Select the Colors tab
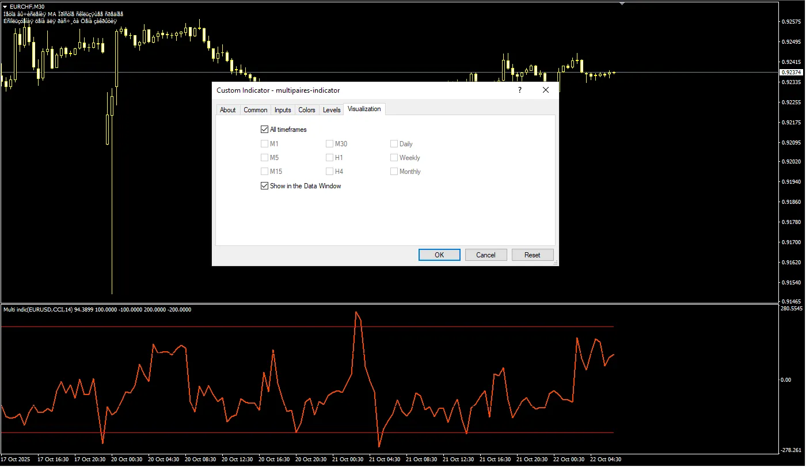 click(307, 110)
